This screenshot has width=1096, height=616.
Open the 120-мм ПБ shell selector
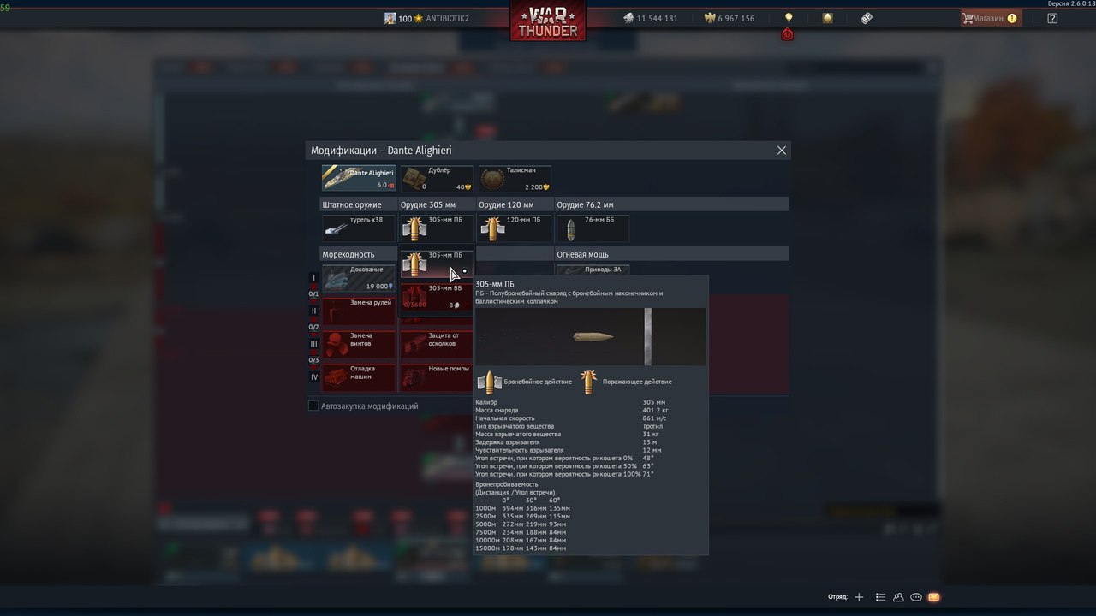515,228
